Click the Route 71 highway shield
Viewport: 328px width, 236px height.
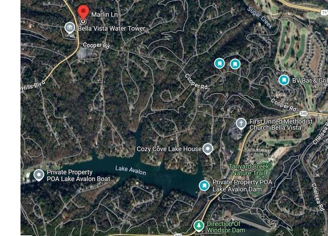coord(324,12)
